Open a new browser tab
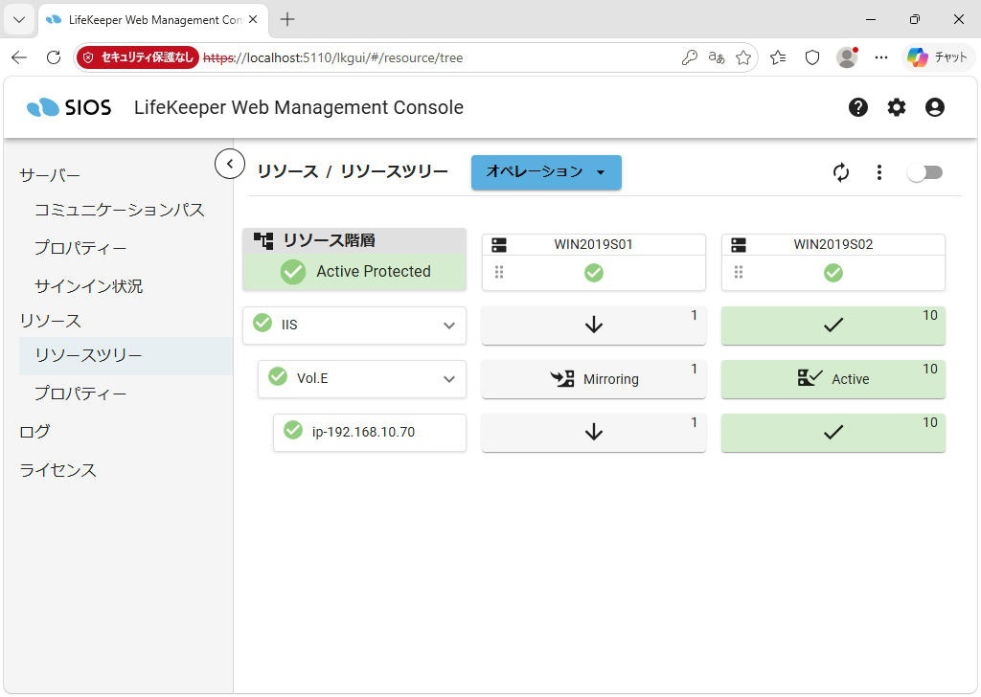 287,19
